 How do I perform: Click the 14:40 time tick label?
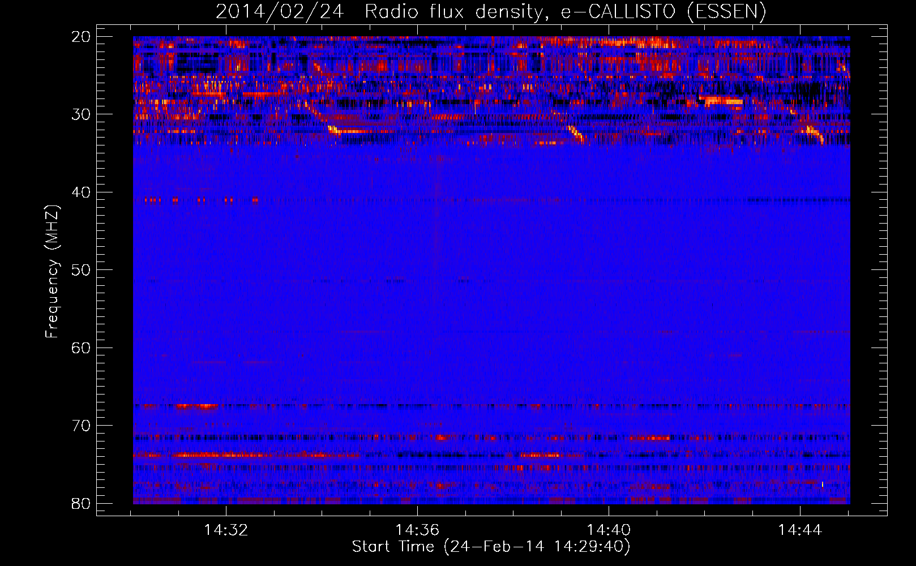tap(609, 530)
